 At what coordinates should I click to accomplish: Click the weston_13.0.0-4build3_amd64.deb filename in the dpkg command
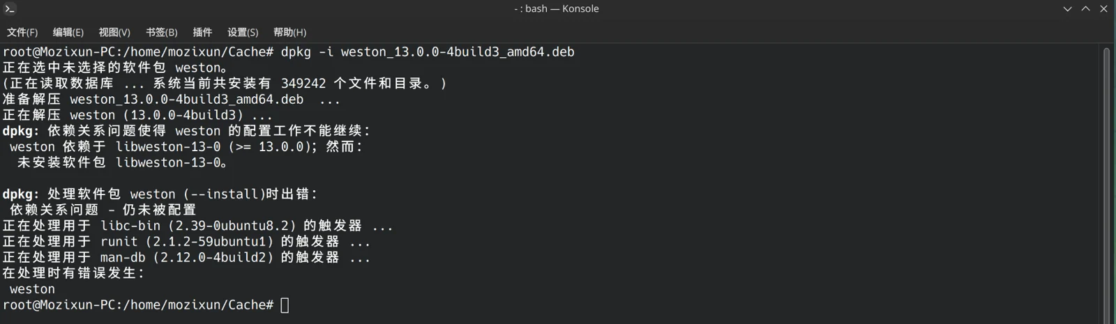[x=458, y=52]
